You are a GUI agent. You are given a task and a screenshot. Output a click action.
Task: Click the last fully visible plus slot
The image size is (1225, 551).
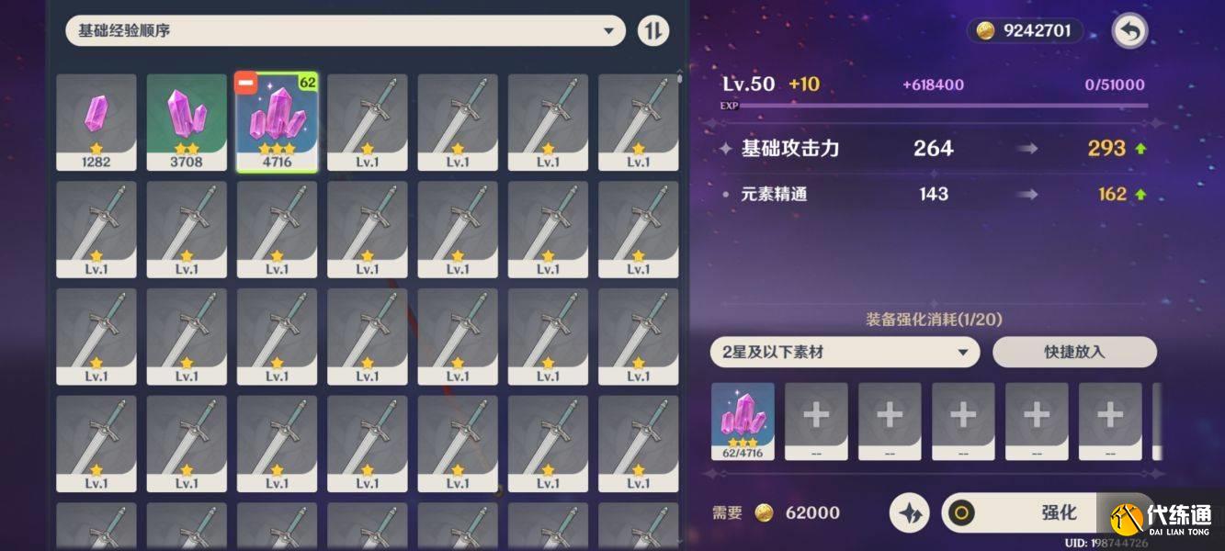[1110, 422]
